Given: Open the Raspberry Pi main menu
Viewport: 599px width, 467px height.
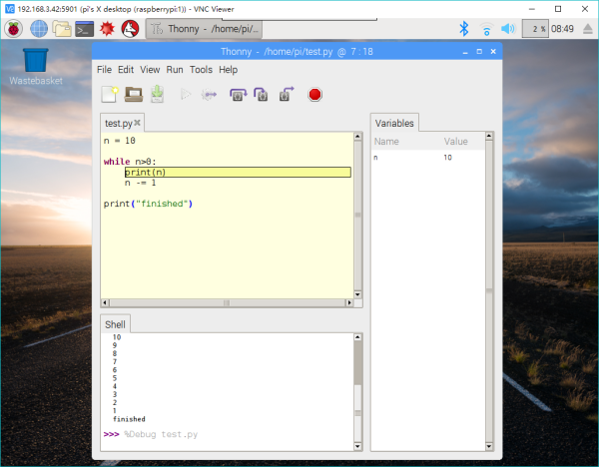Looking at the screenshot, I should tap(13, 29).
